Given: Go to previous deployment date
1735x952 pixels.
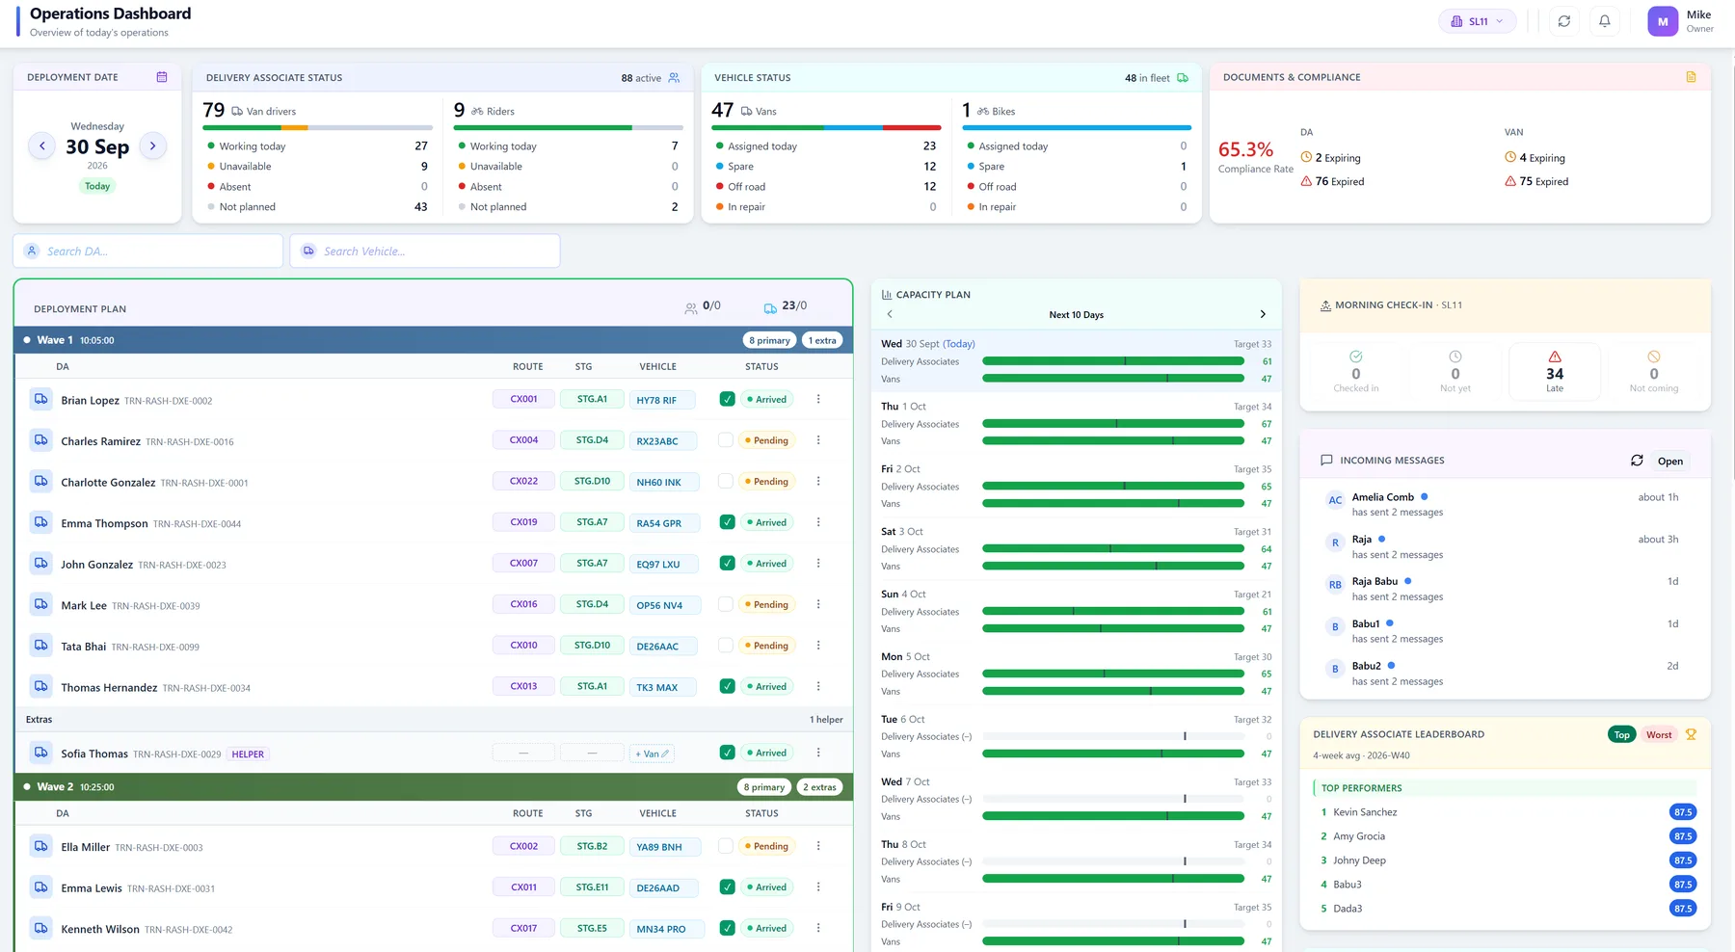Looking at the screenshot, I should click(x=41, y=146).
